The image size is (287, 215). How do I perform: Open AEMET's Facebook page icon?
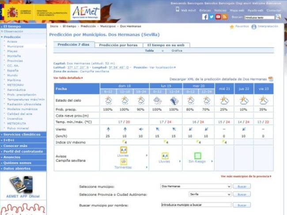205,17
